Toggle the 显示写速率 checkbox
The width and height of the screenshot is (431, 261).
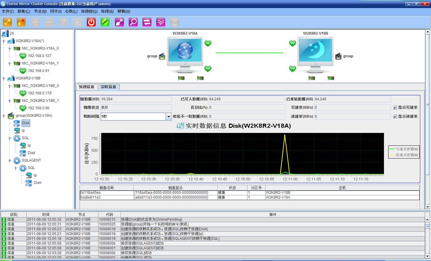[x=395, y=108]
